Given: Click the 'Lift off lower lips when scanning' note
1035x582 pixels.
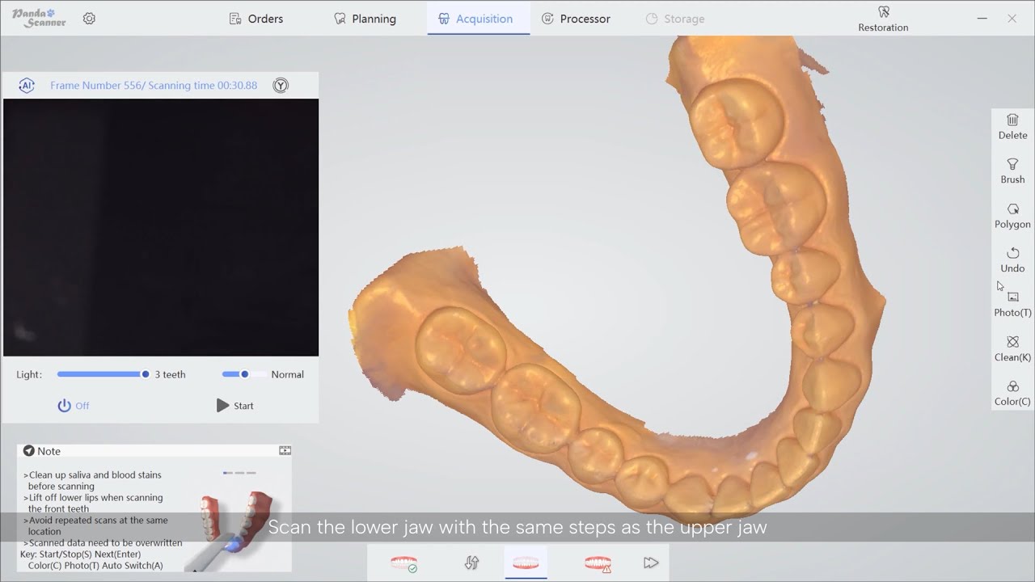Looking at the screenshot, I should click(x=93, y=503).
